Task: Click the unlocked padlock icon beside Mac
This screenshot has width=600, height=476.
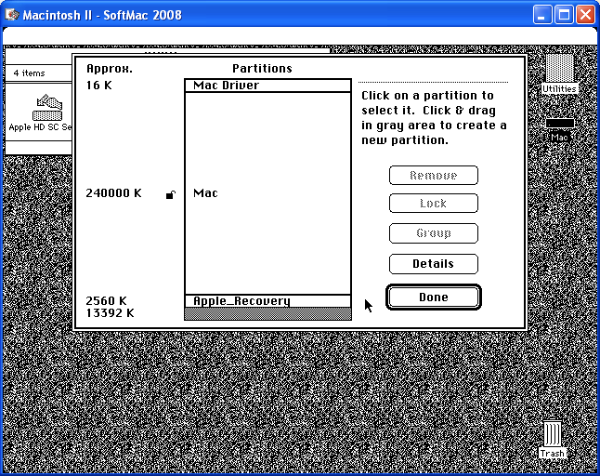Action: click(171, 194)
